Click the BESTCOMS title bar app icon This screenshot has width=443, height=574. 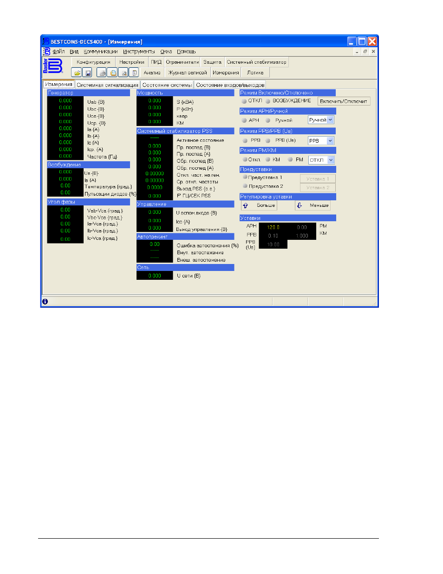[46, 41]
